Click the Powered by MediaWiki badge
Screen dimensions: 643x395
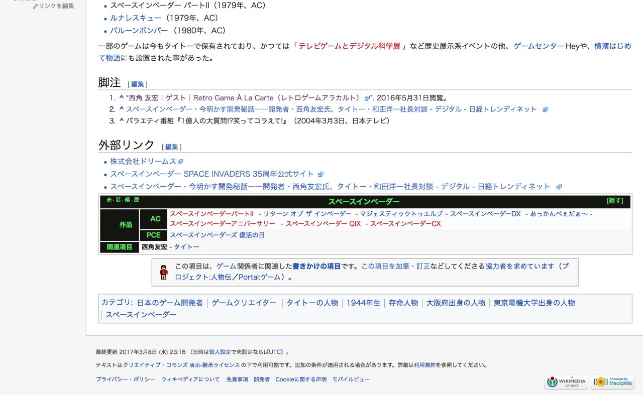tap(612, 381)
